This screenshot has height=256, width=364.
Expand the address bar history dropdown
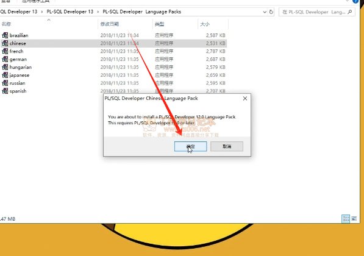[265, 12]
